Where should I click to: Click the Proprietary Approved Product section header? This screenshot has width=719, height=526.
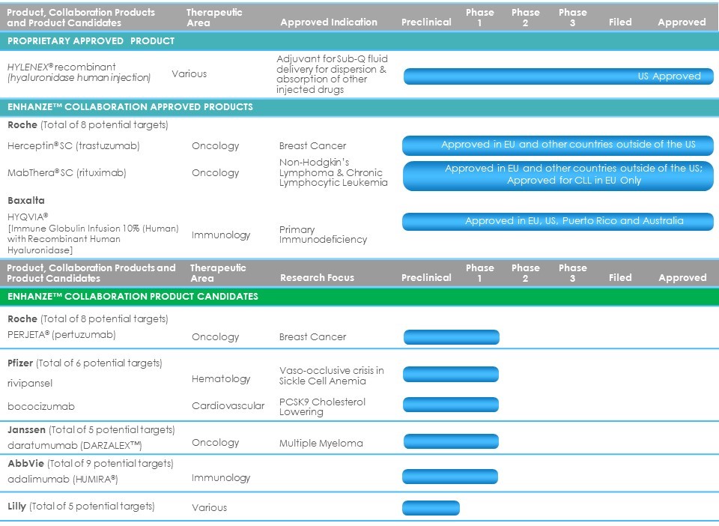[x=91, y=40]
